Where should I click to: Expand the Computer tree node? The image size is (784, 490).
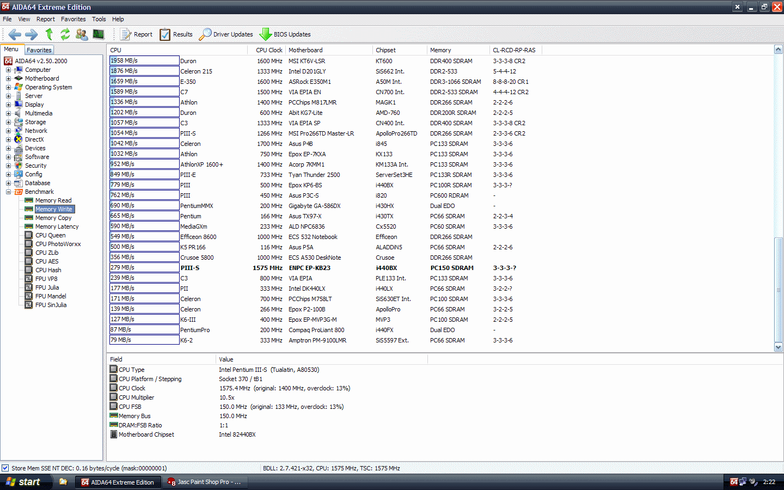[x=8, y=70]
